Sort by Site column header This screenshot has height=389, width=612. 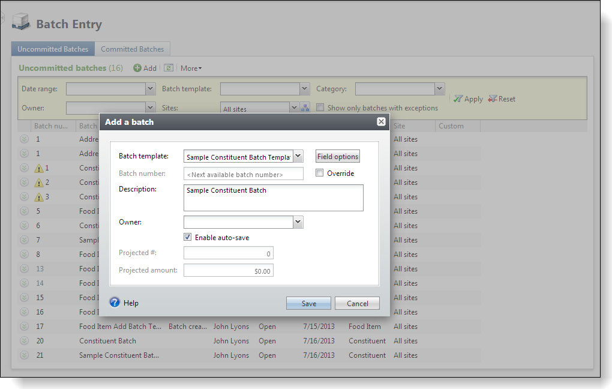[x=413, y=126]
